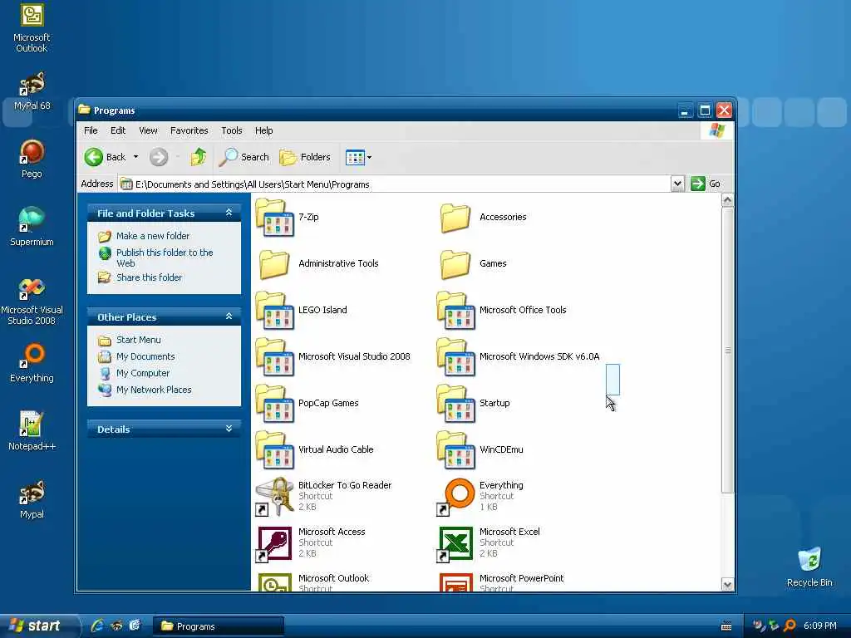Go to My Computer in Other Places
Viewport: 851px width, 638px height.
click(x=143, y=373)
